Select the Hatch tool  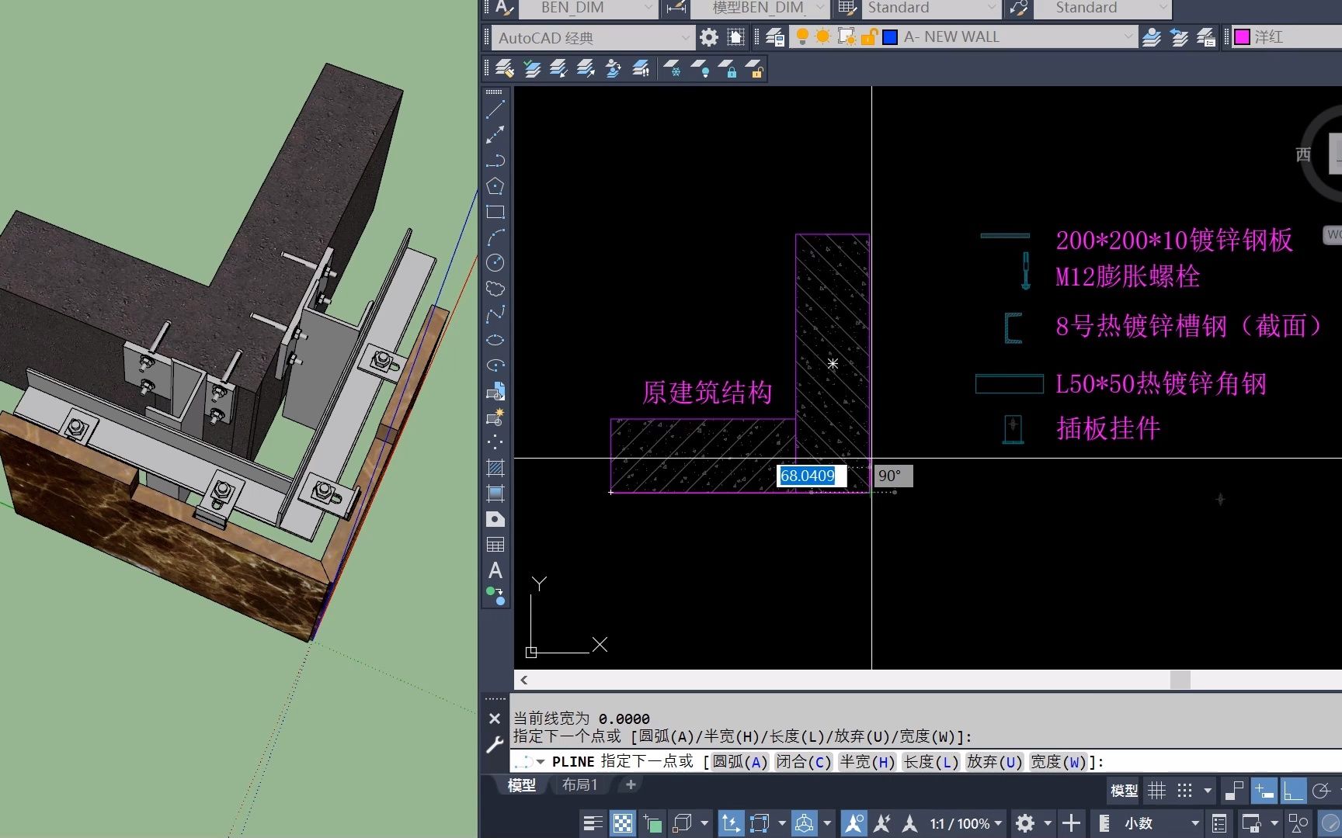(x=495, y=468)
